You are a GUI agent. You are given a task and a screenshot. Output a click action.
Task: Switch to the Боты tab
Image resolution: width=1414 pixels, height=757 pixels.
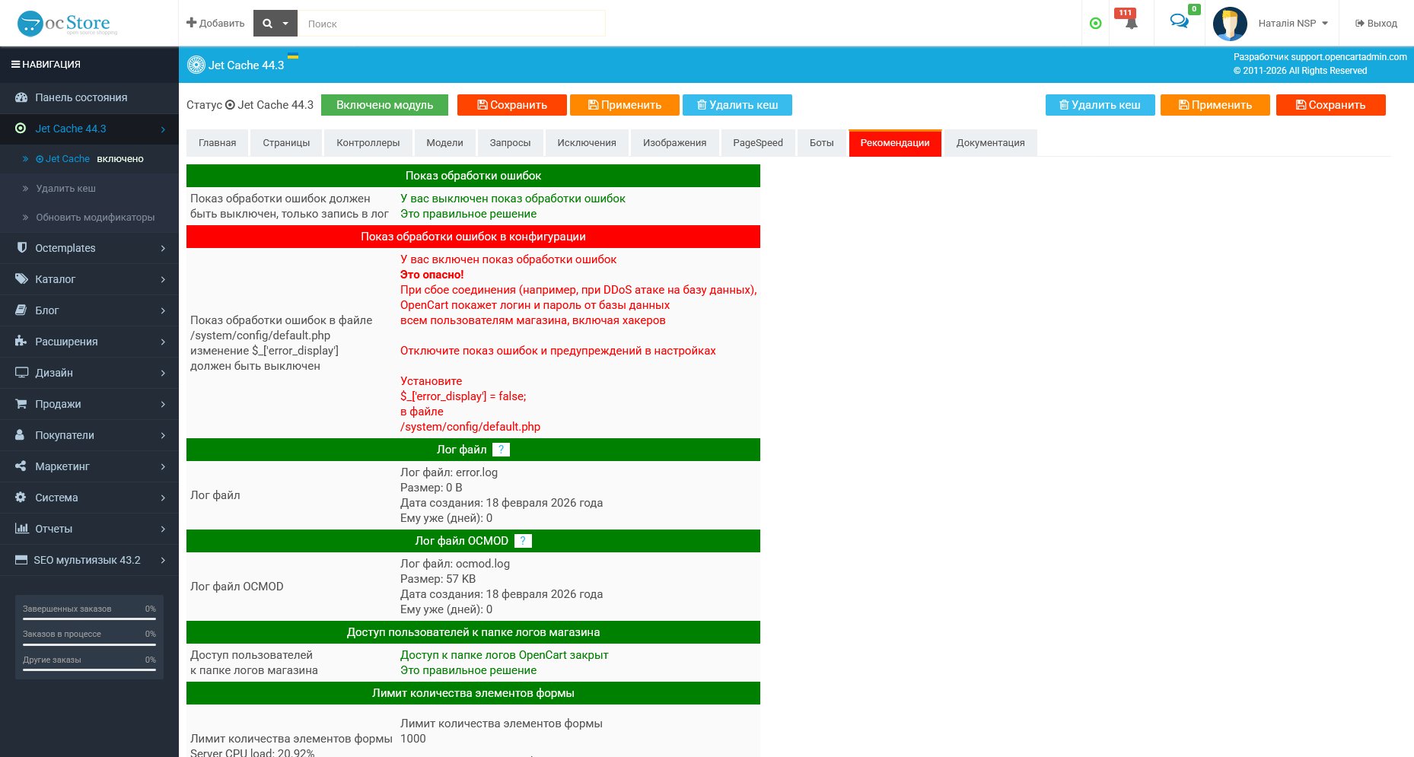coord(822,143)
